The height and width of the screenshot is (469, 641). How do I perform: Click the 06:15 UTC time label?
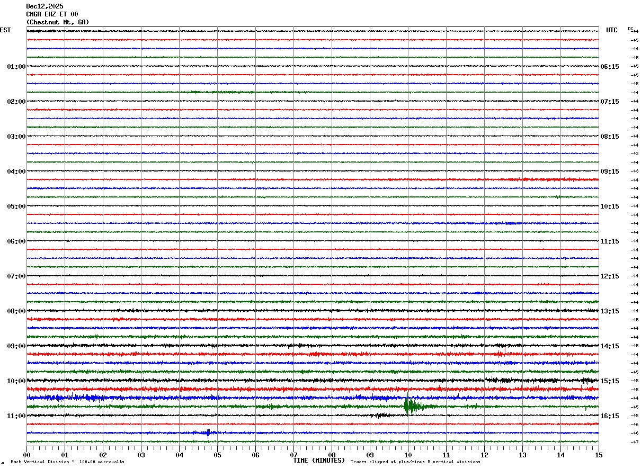coord(610,67)
